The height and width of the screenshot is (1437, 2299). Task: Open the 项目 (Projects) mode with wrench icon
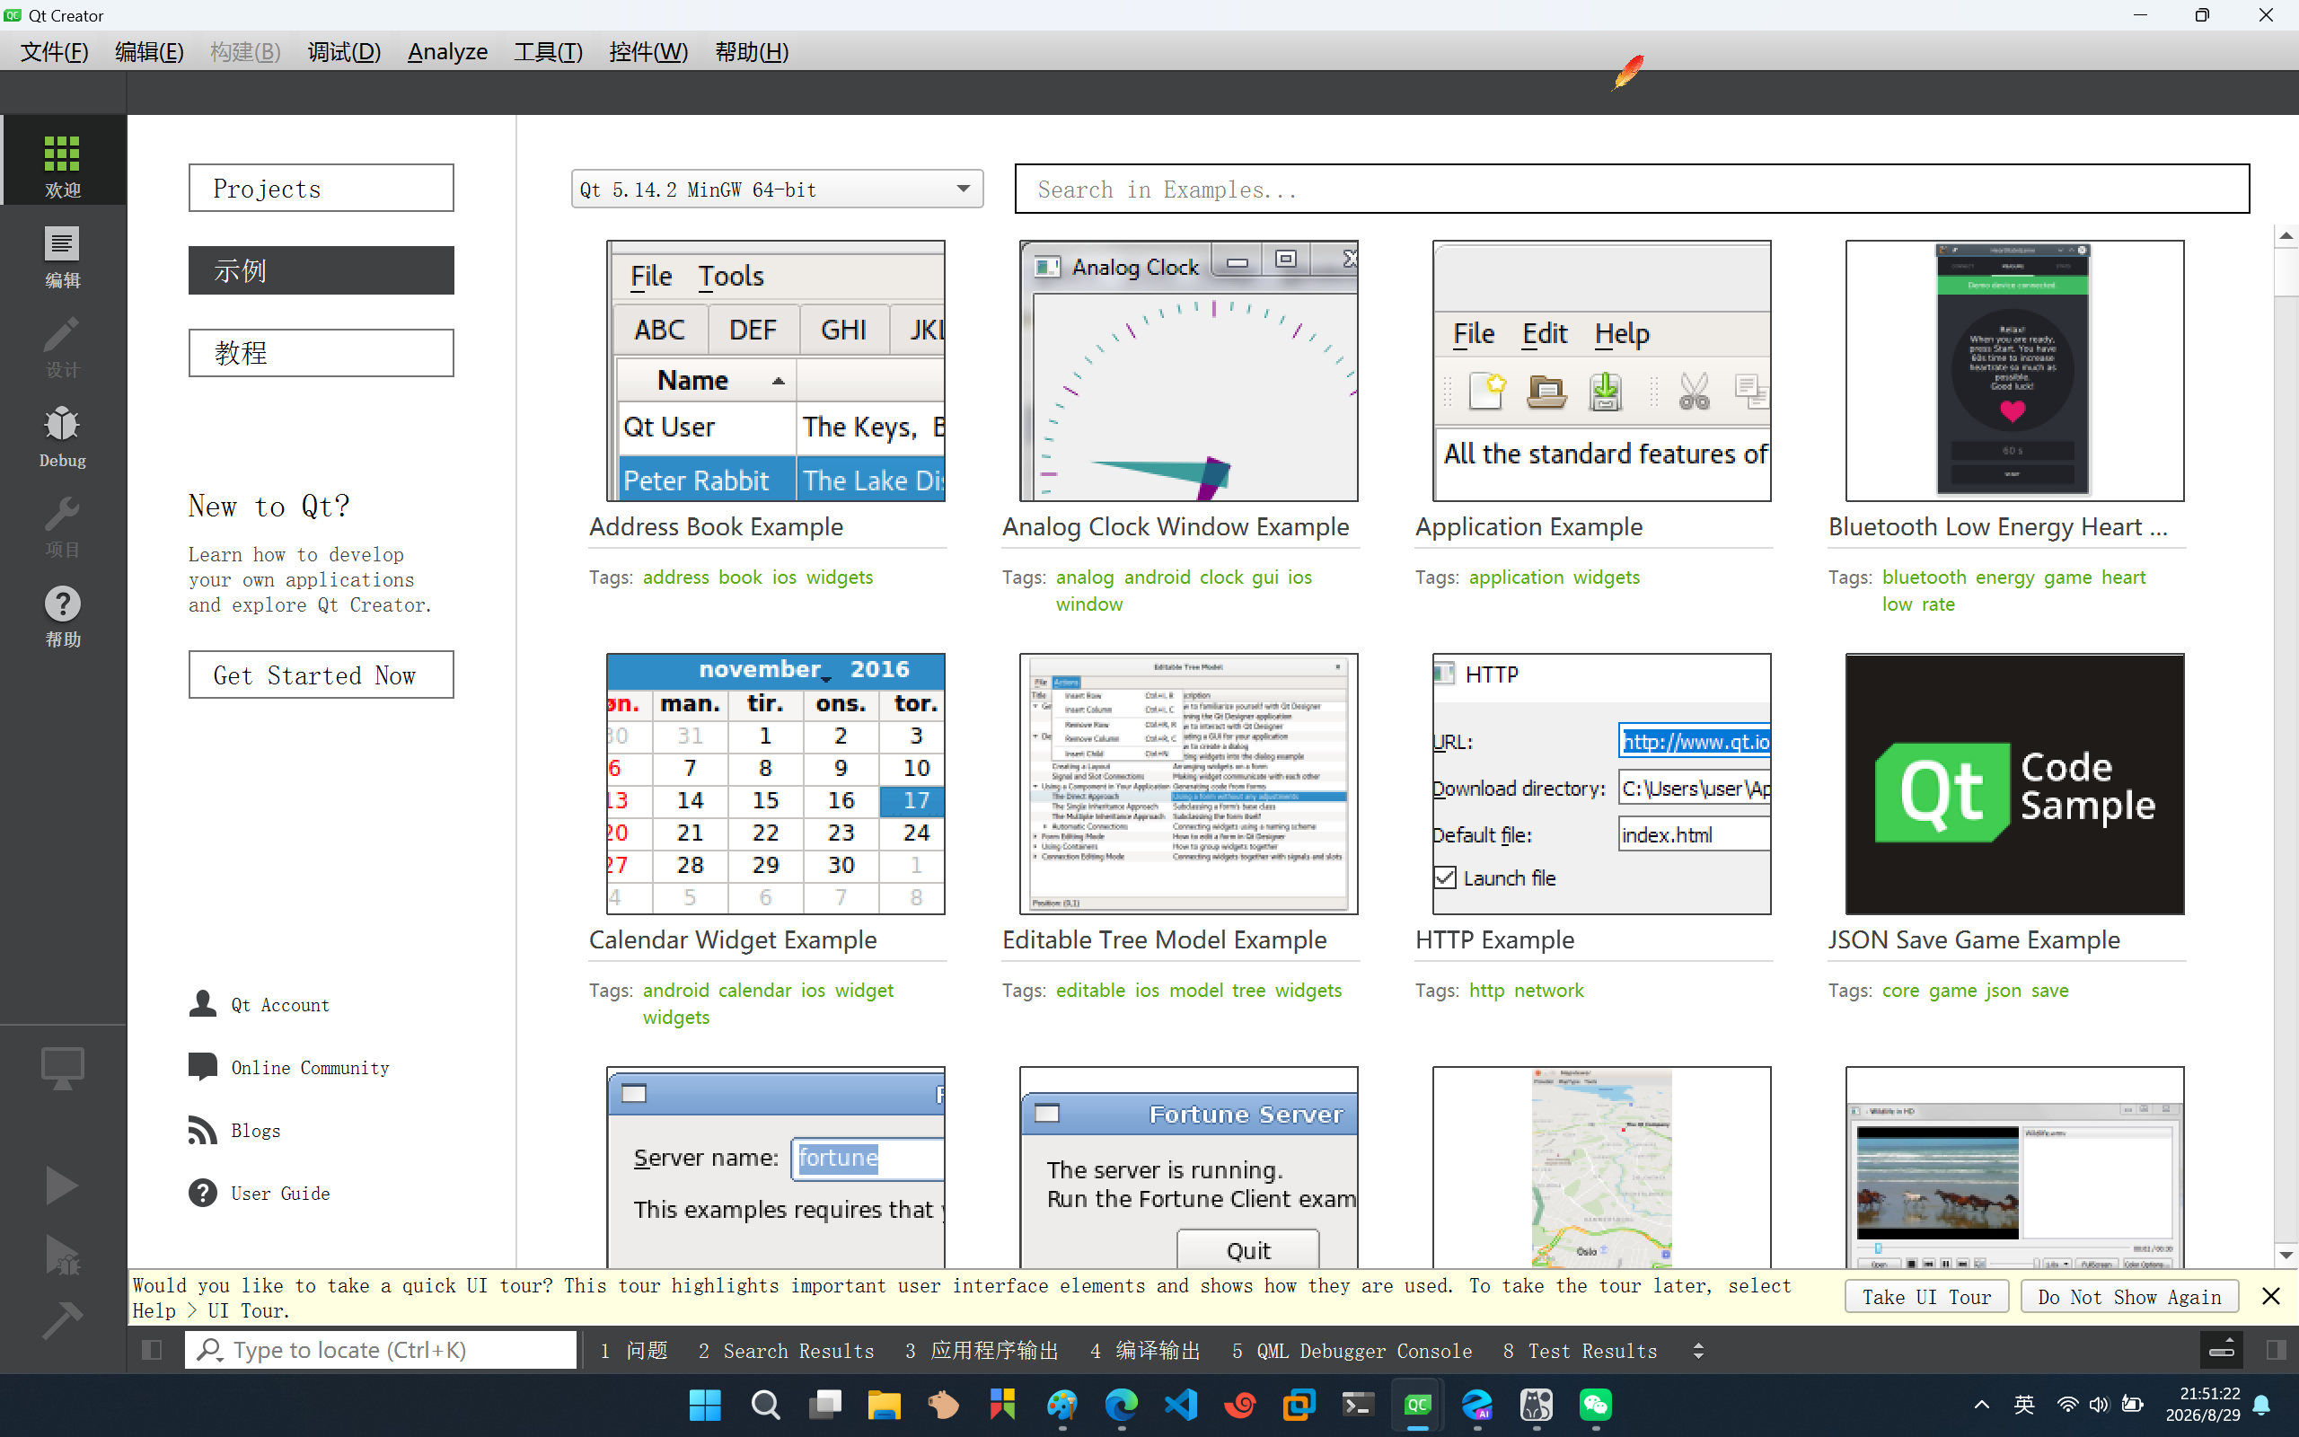click(x=63, y=526)
